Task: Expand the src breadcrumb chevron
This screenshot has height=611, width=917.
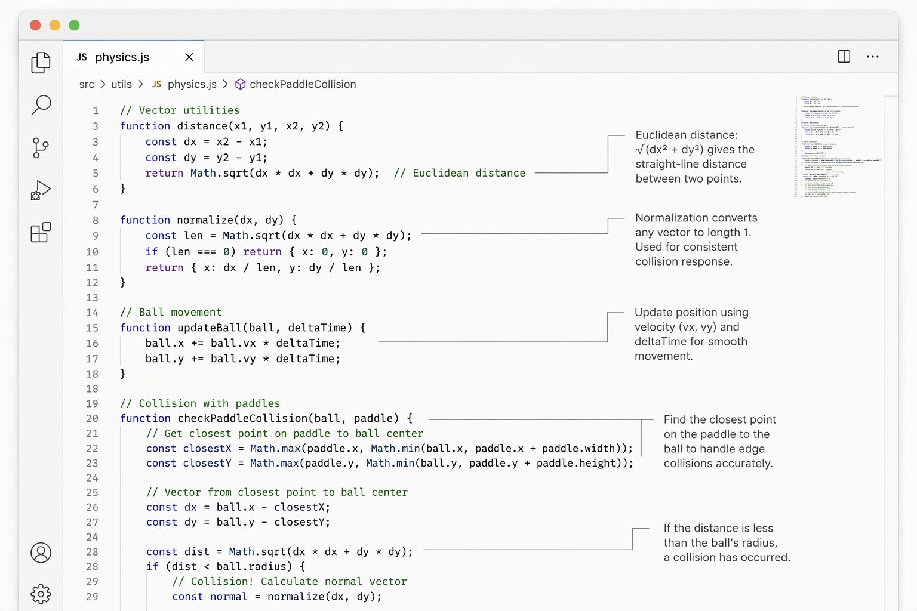Action: (103, 84)
